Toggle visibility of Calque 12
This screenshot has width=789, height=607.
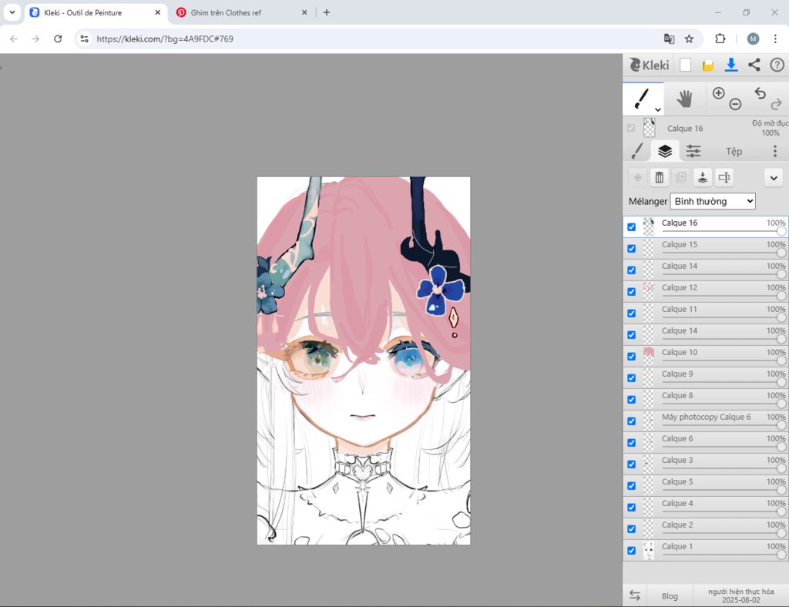(632, 292)
